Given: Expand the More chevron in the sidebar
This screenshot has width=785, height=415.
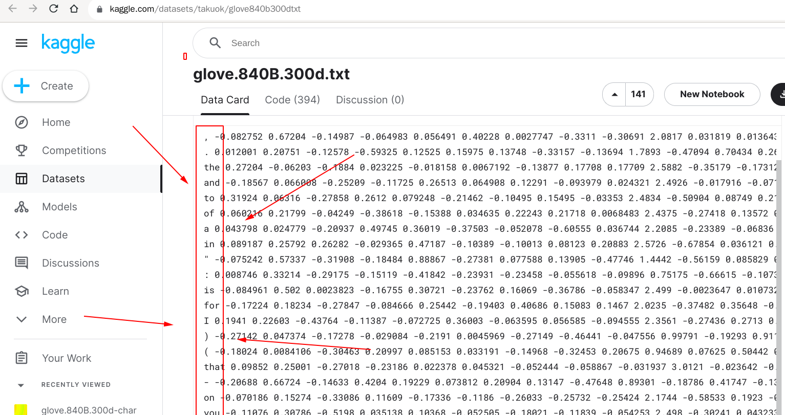Looking at the screenshot, I should 22,319.
